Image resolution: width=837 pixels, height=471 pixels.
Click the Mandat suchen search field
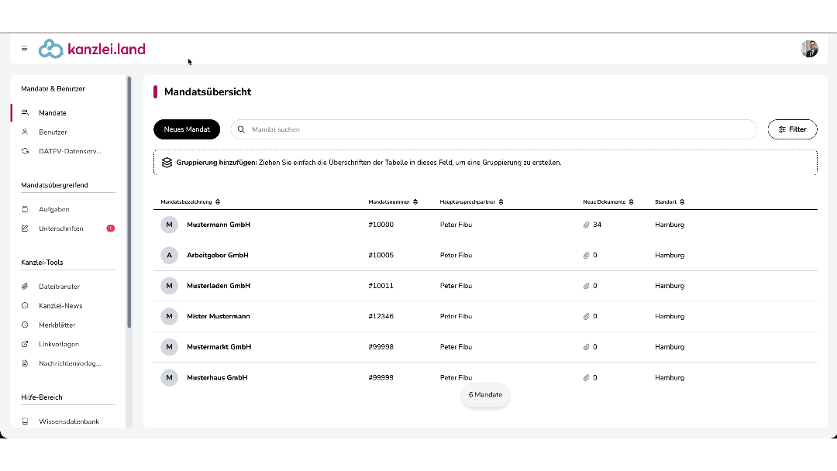point(494,129)
